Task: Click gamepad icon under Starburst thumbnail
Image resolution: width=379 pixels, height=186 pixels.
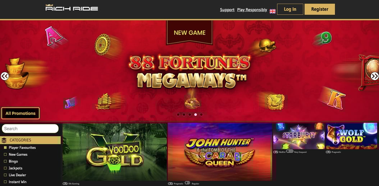Action: [x=275, y=152]
